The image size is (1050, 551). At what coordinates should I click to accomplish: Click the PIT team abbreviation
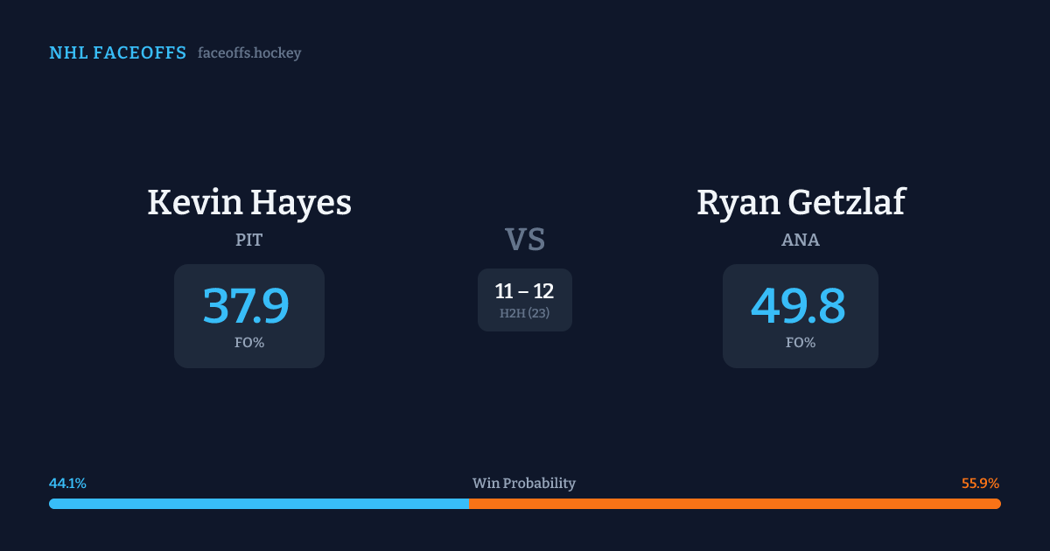pos(249,240)
